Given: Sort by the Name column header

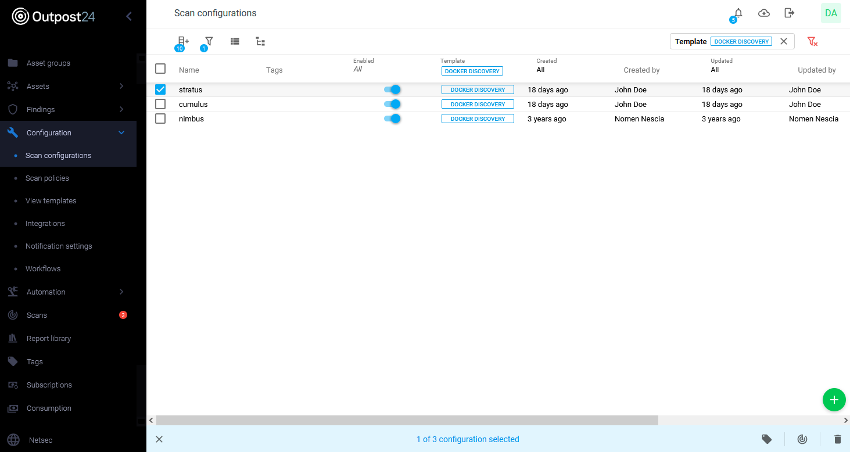Looking at the screenshot, I should coord(189,70).
